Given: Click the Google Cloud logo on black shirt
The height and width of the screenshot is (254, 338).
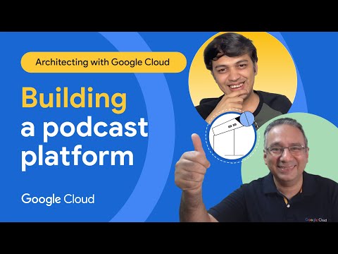Looking at the screenshot, I should pos(316,220).
